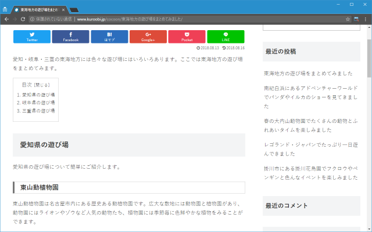Click the browser forward arrow

pos(15,19)
